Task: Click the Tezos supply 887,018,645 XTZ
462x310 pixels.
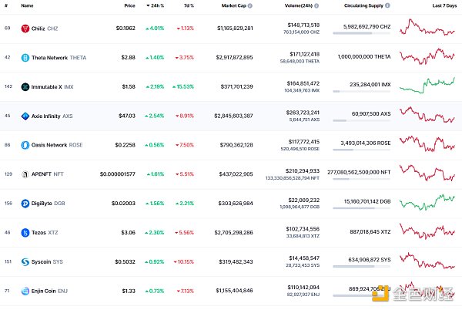Action: click(370, 232)
